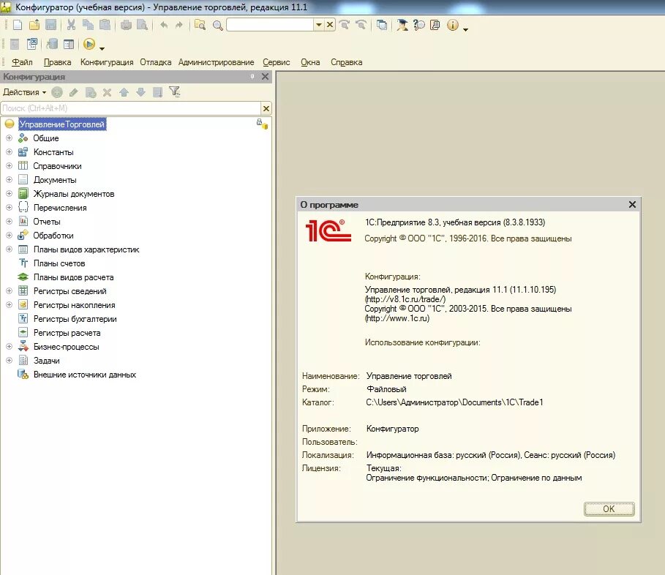Click the toolbar search text field

(x=270, y=25)
